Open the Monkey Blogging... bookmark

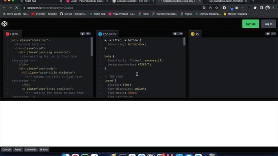(208, 14)
